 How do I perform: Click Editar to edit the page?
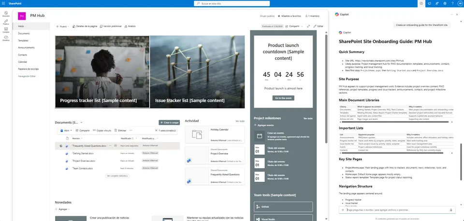pyautogui.click(x=319, y=26)
